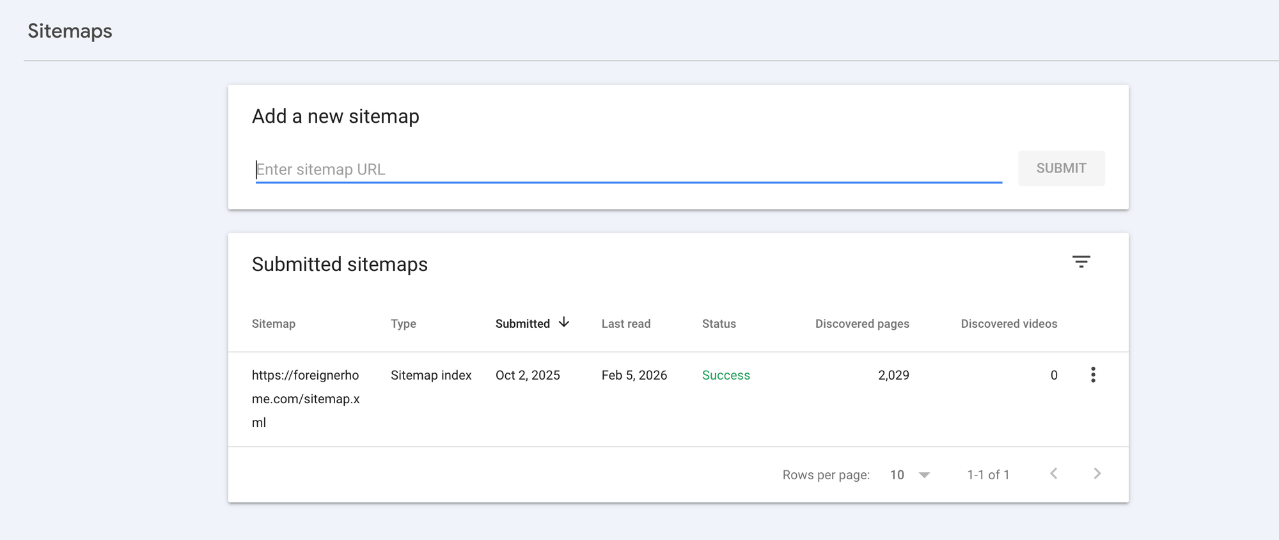Sort by the Submitted column header
This screenshot has width=1279, height=540.
(x=522, y=324)
